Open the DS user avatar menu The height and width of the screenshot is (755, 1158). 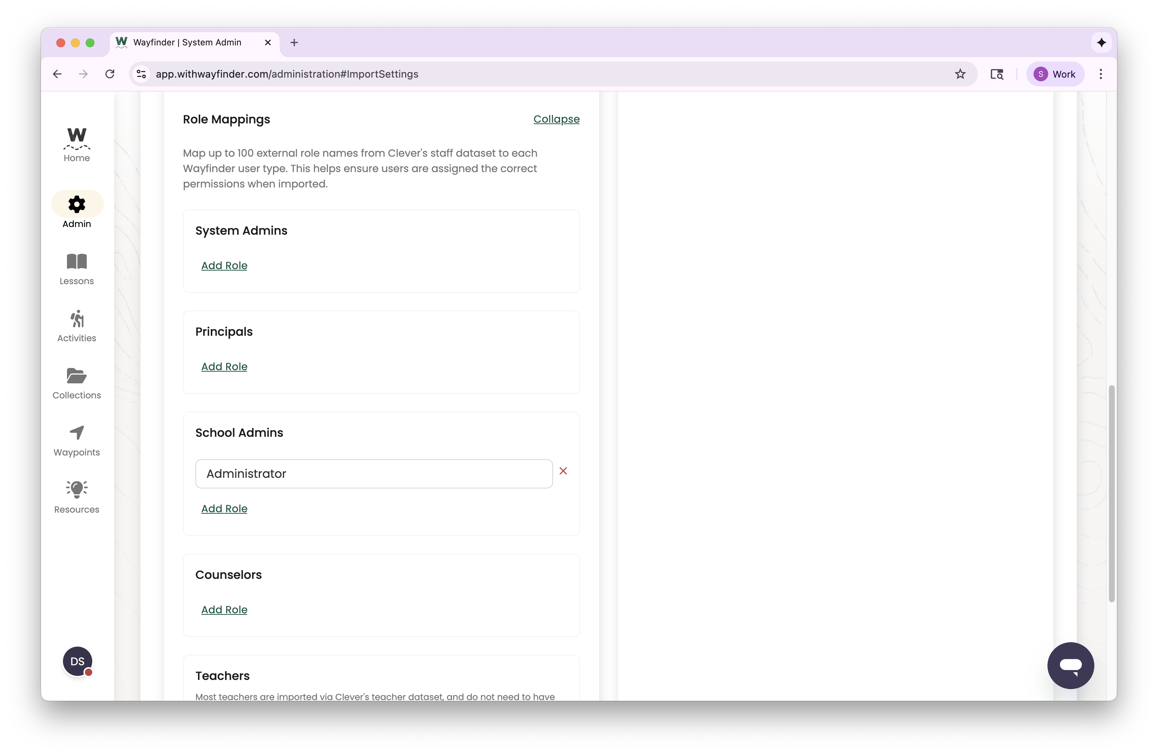tap(77, 661)
